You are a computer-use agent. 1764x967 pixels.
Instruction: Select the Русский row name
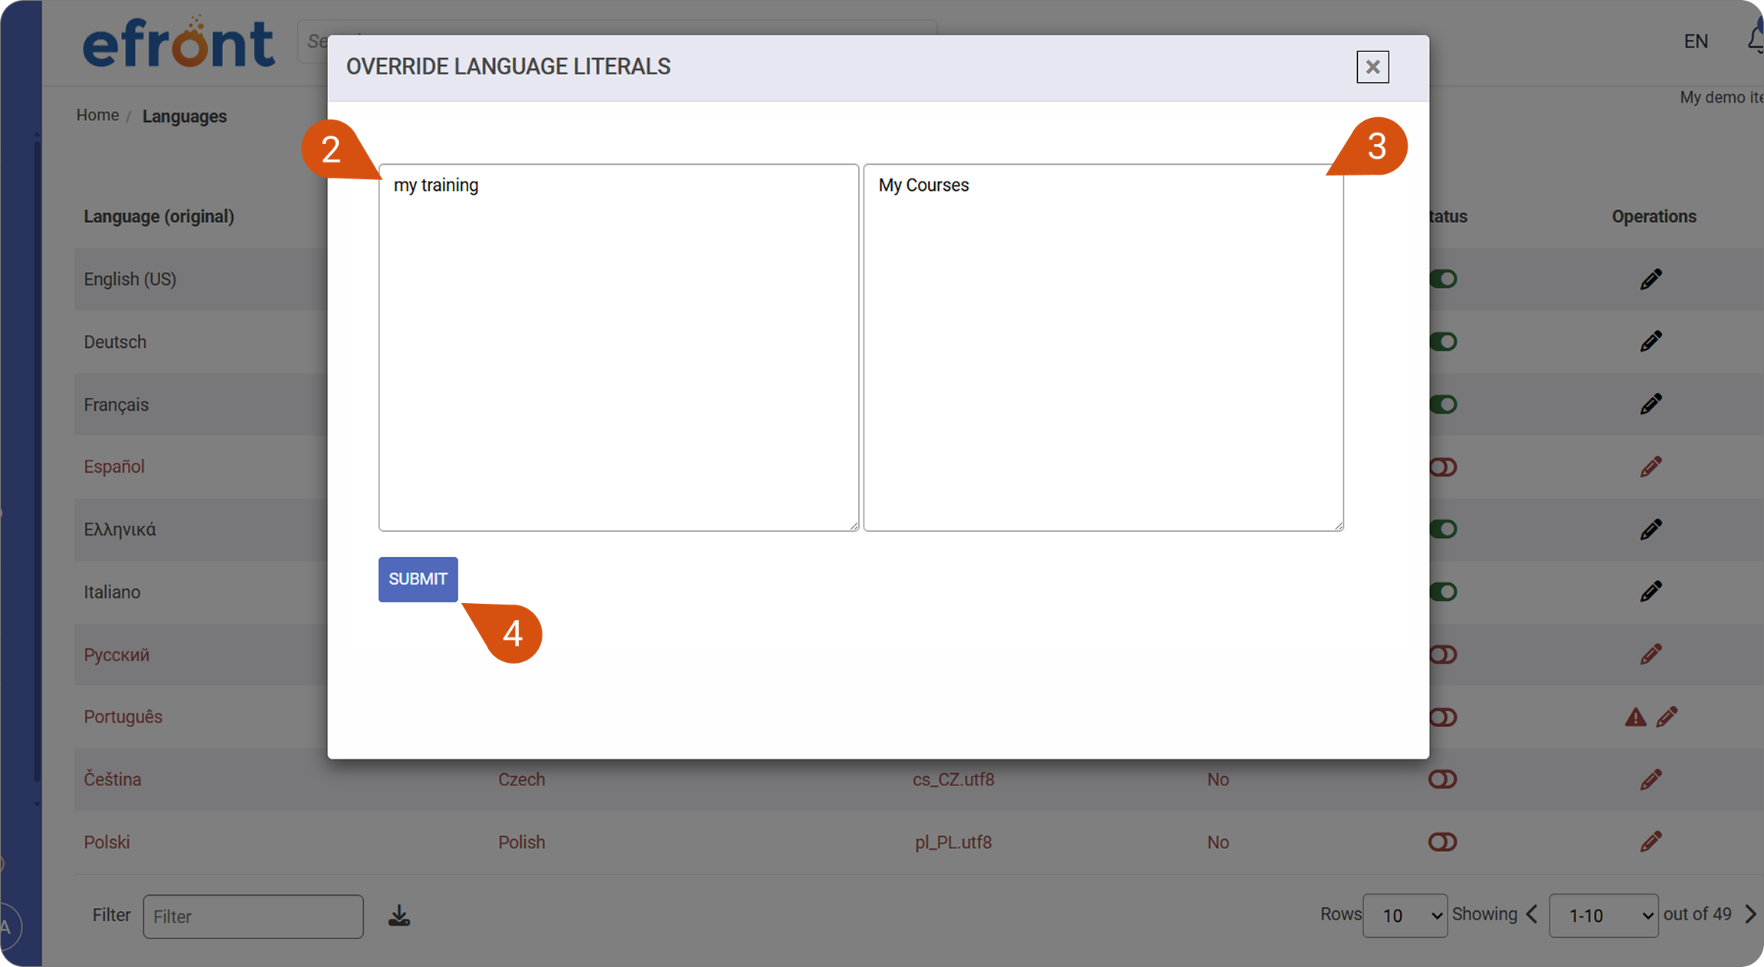tap(116, 655)
